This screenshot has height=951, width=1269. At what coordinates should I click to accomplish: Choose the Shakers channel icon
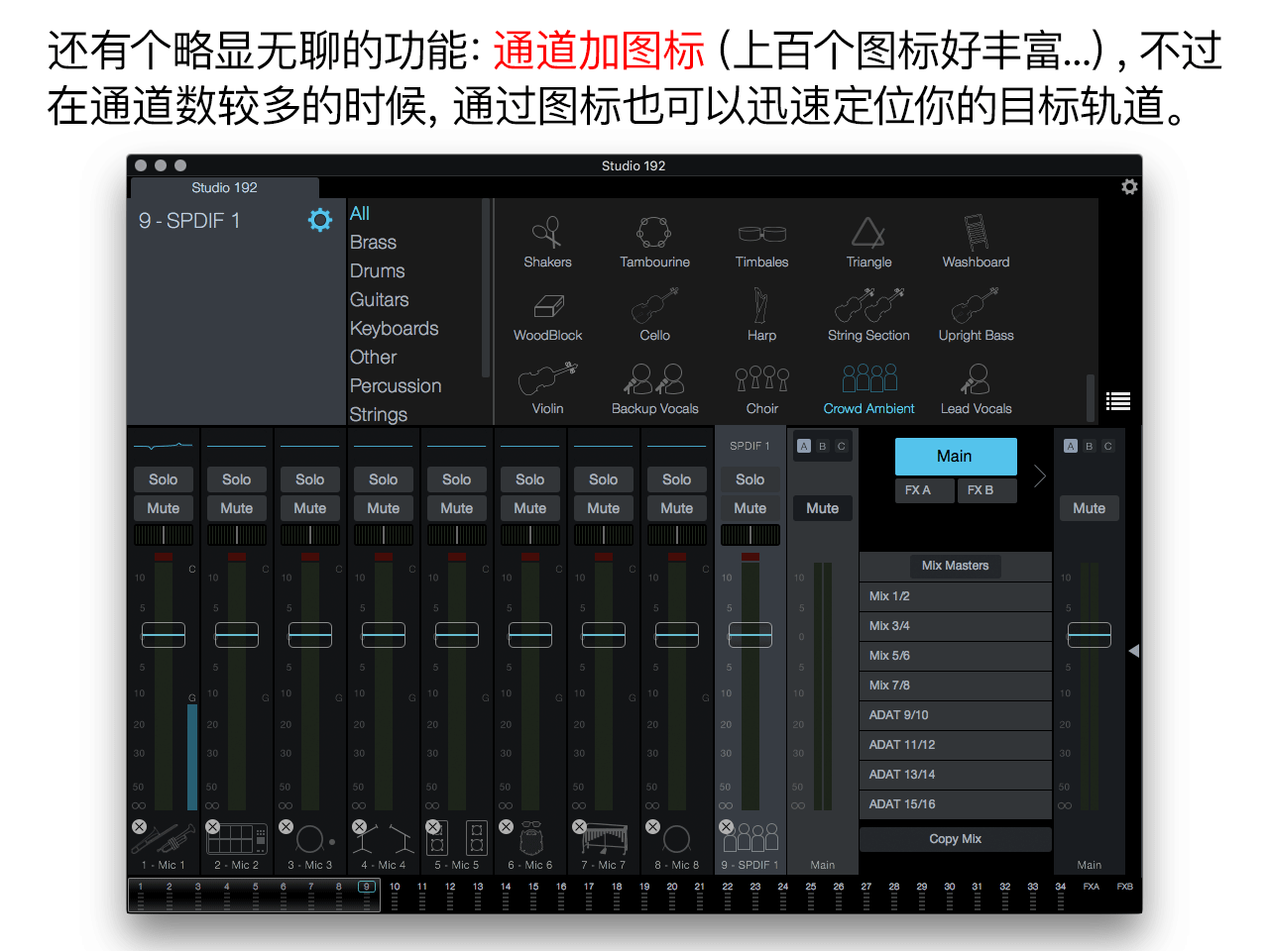[547, 243]
